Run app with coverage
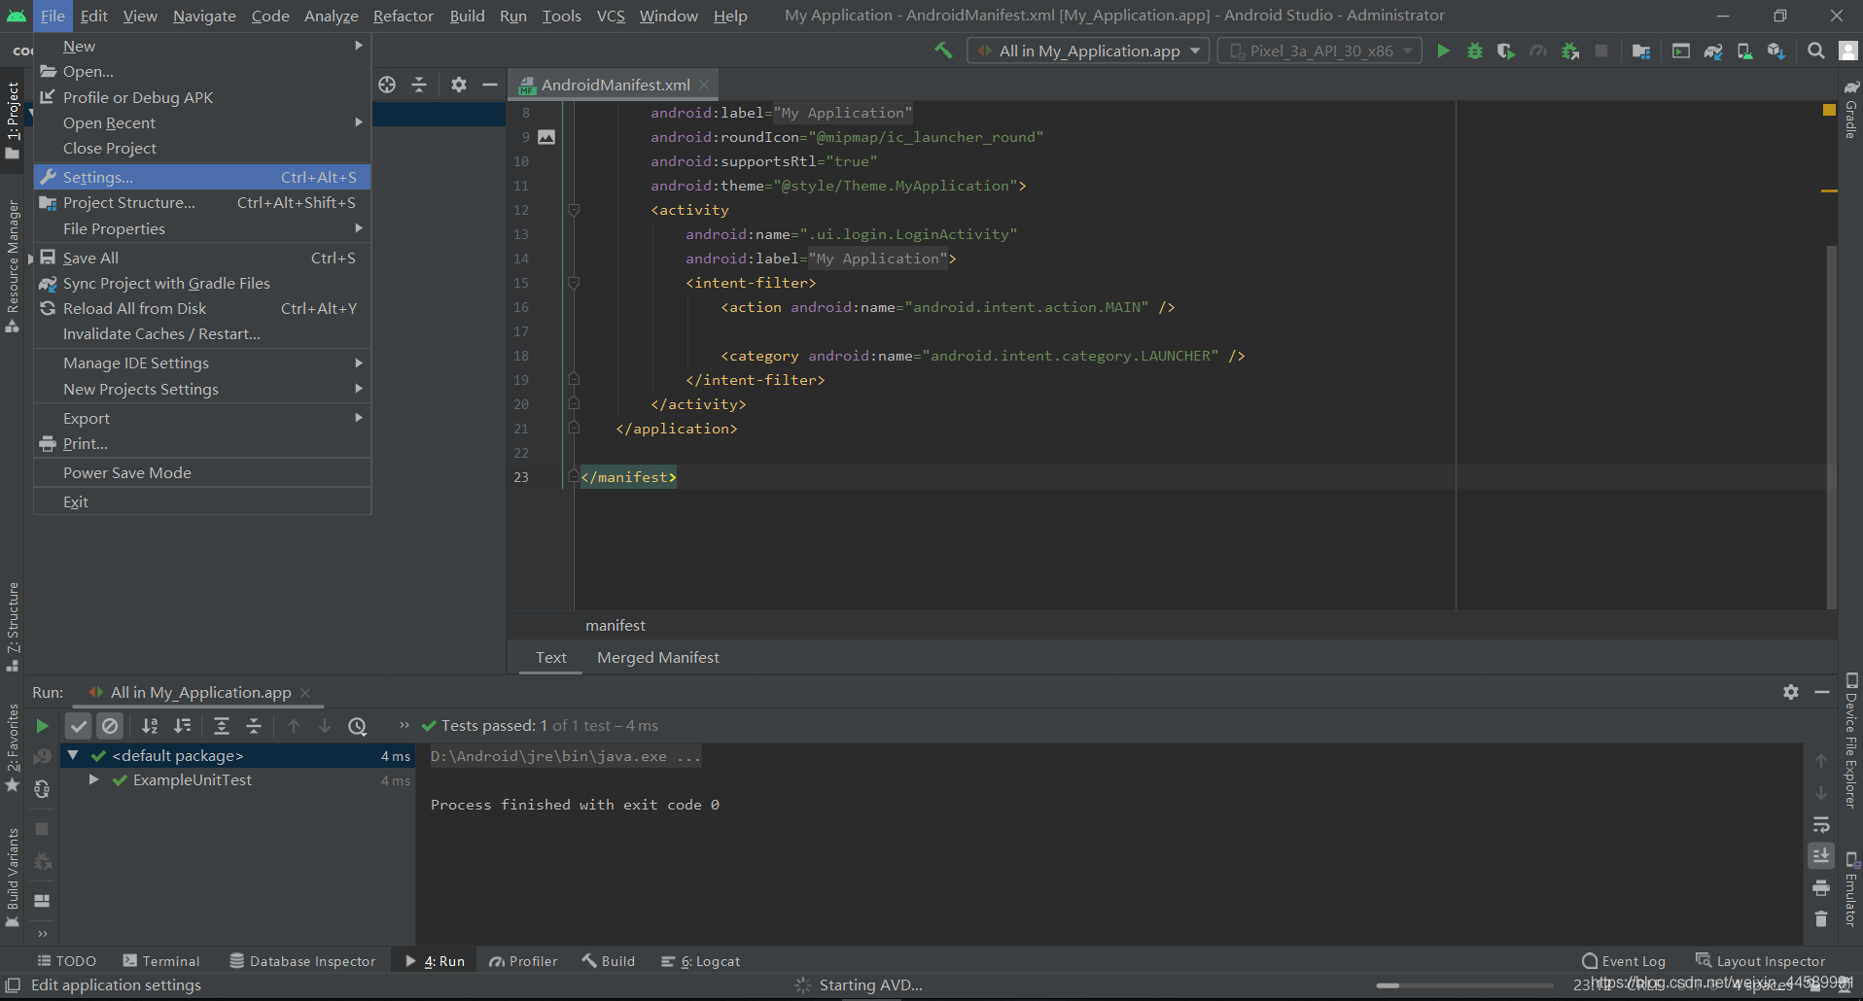The height and width of the screenshot is (1001, 1863). coord(1506,51)
